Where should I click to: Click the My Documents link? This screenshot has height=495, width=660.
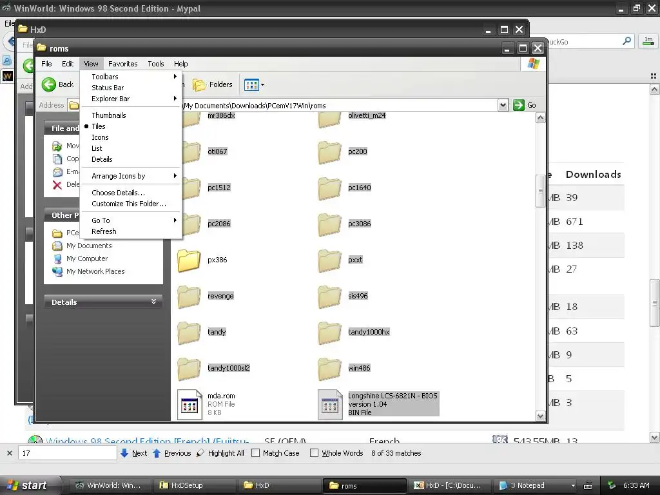(x=89, y=246)
